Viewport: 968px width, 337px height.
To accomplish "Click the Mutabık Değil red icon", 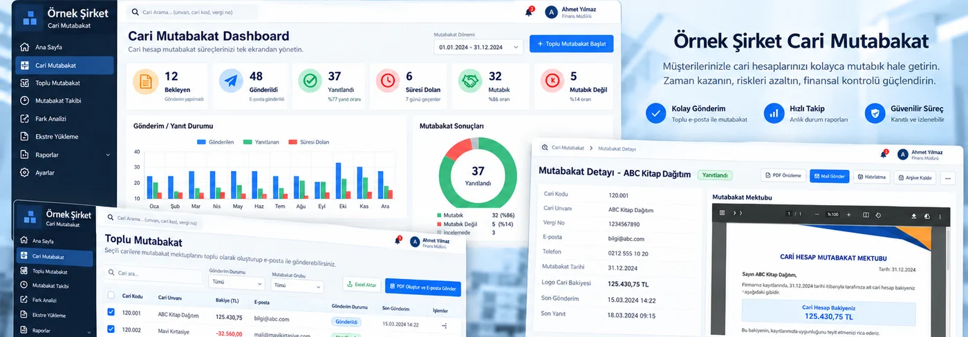I will click(552, 81).
